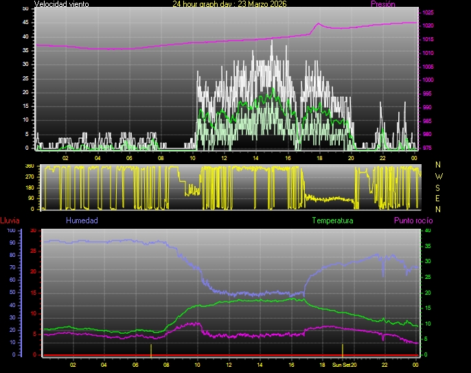The width and height of the screenshot is (471, 373).
Task: Click the 360 wind direction axis value
Action: click(x=29, y=166)
